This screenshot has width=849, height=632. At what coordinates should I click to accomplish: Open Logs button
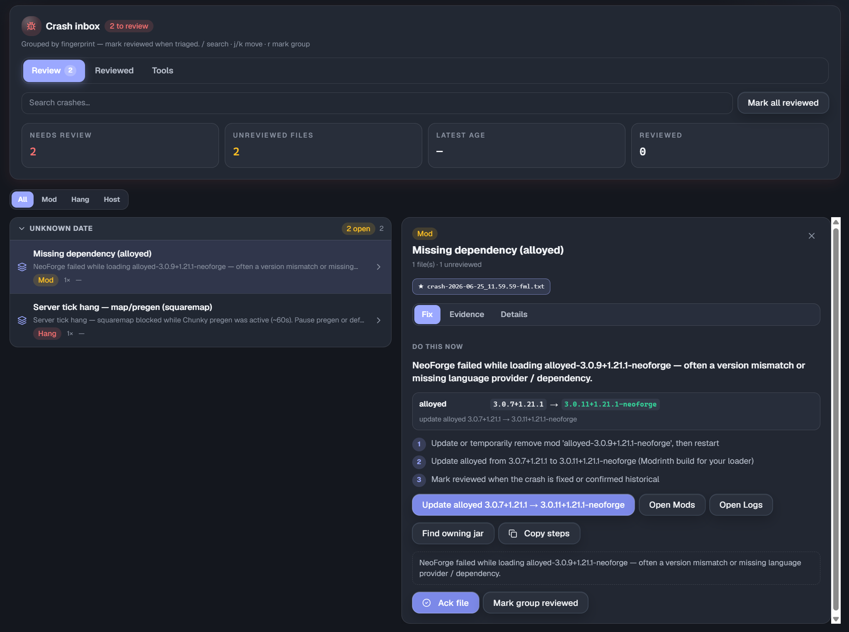coord(741,505)
